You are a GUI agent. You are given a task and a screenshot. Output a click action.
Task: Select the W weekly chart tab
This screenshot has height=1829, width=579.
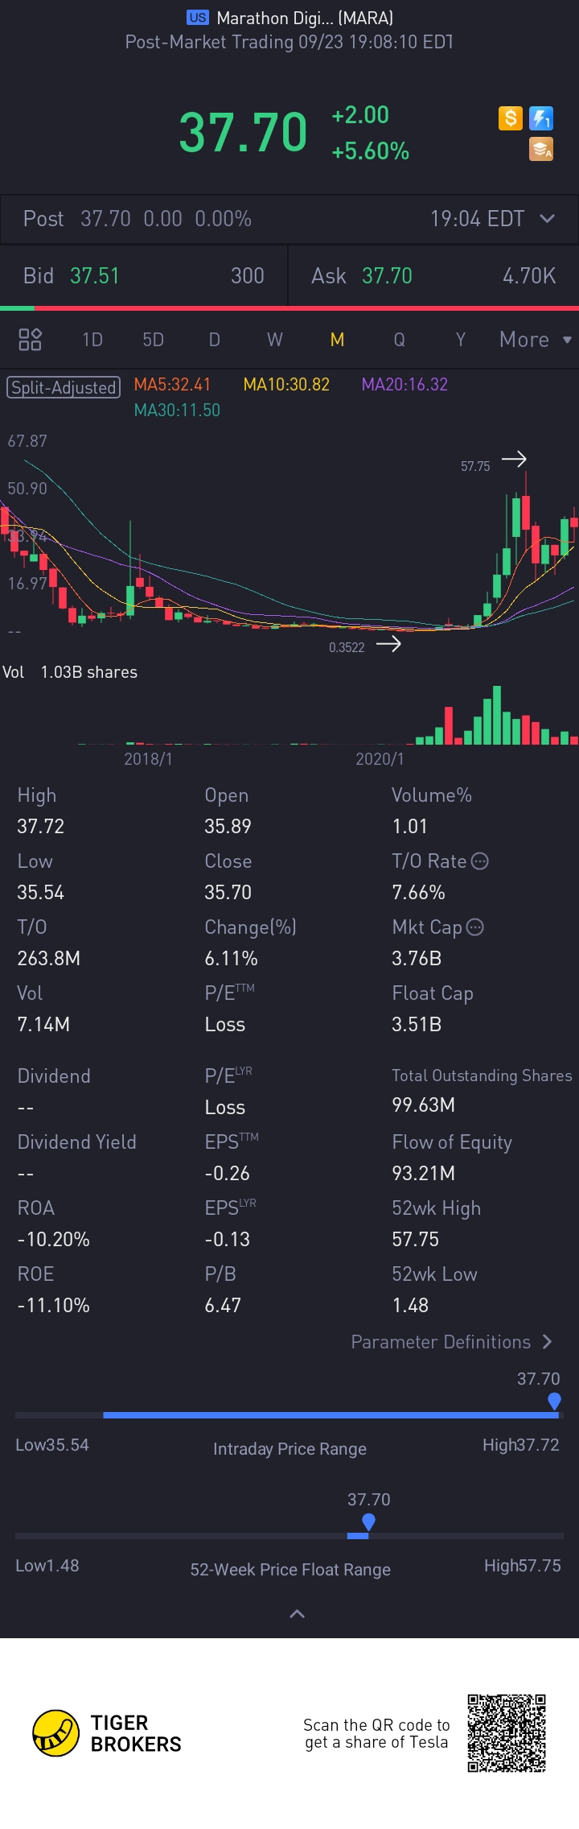click(275, 340)
